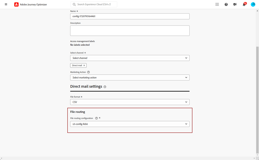Open the notifications bell
259x160 pixels.
click(x=244, y=5)
